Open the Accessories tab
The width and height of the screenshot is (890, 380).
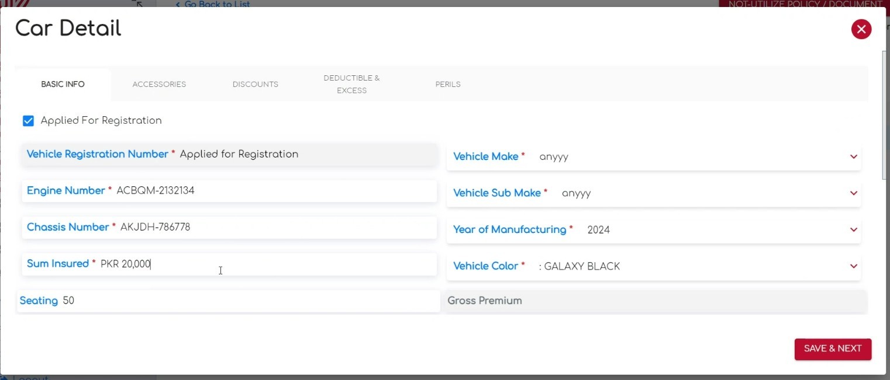tap(159, 85)
